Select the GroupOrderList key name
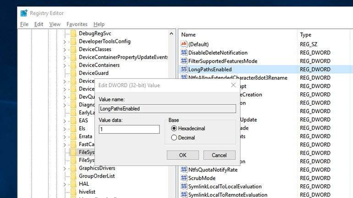353x198 pixels. pyautogui.click(x=97, y=176)
